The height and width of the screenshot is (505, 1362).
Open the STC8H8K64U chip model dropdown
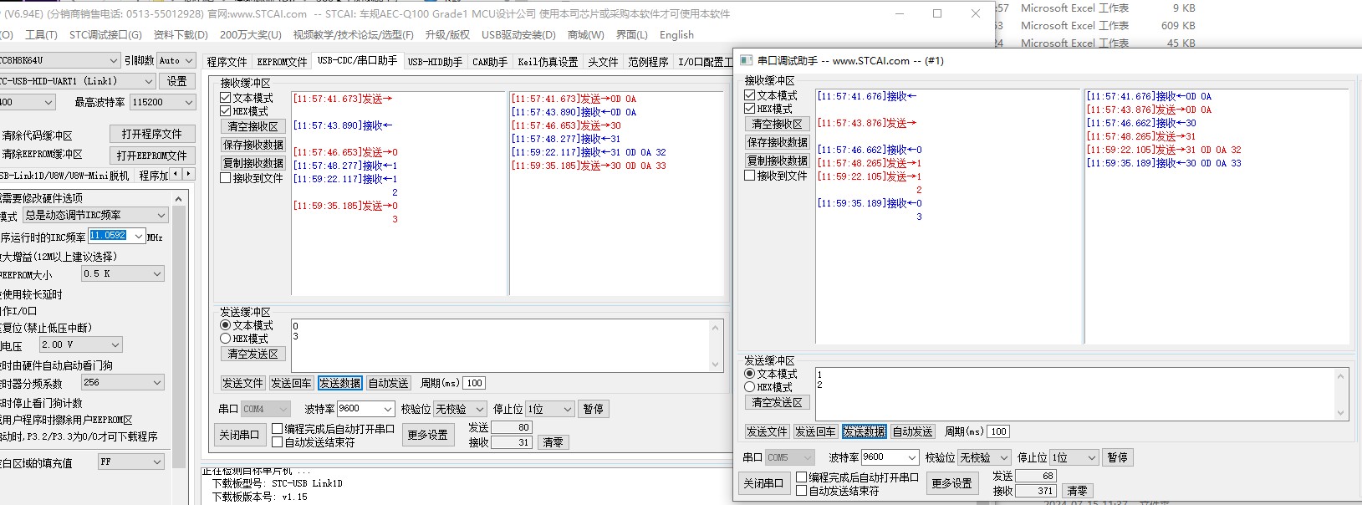pyautogui.click(x=114, y=60)
